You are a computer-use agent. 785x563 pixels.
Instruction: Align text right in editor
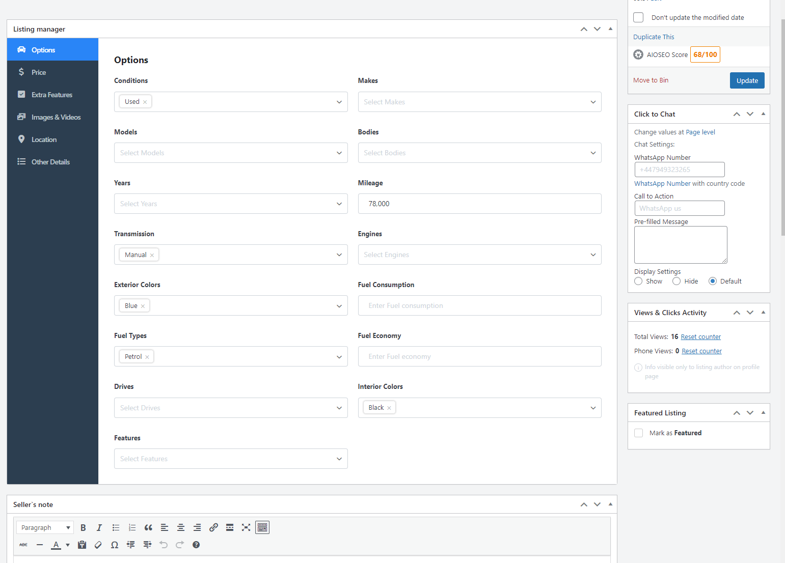[197, 527]
